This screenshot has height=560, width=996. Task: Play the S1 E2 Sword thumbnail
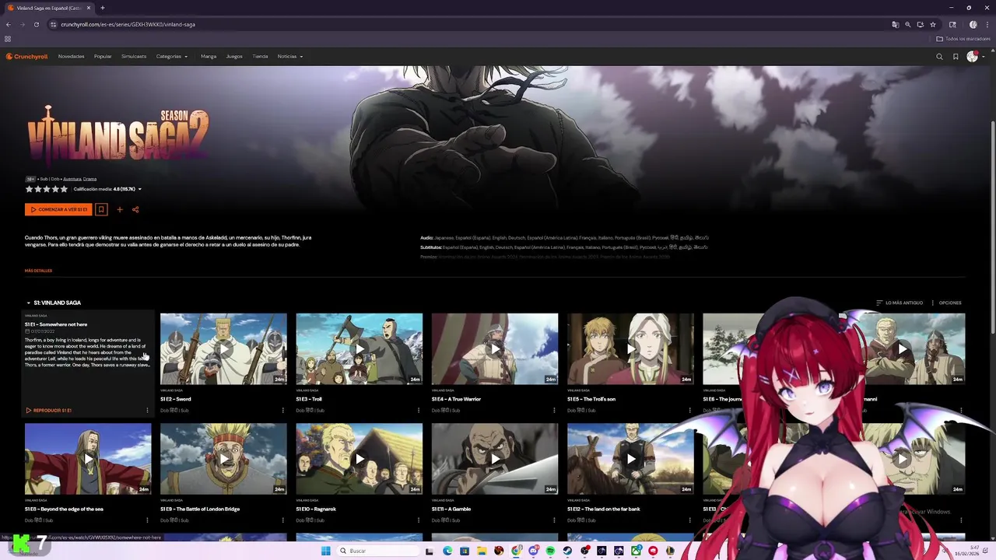tap(223, 348)
